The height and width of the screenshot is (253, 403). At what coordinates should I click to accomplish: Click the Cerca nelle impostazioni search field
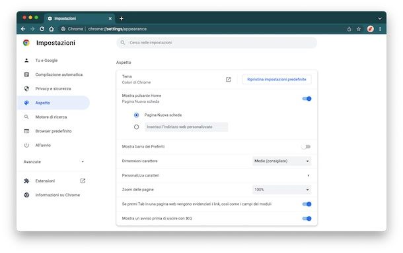click(217, 43)
